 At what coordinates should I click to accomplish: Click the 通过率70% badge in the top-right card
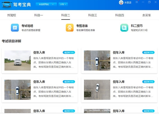coord(148,53)
